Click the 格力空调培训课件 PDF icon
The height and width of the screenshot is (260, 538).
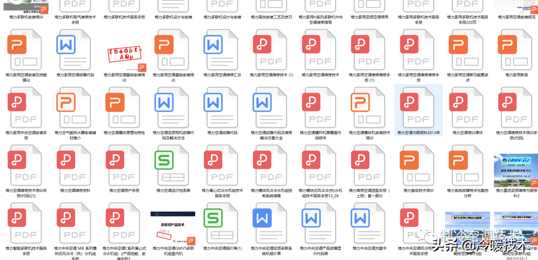[466, 108]
